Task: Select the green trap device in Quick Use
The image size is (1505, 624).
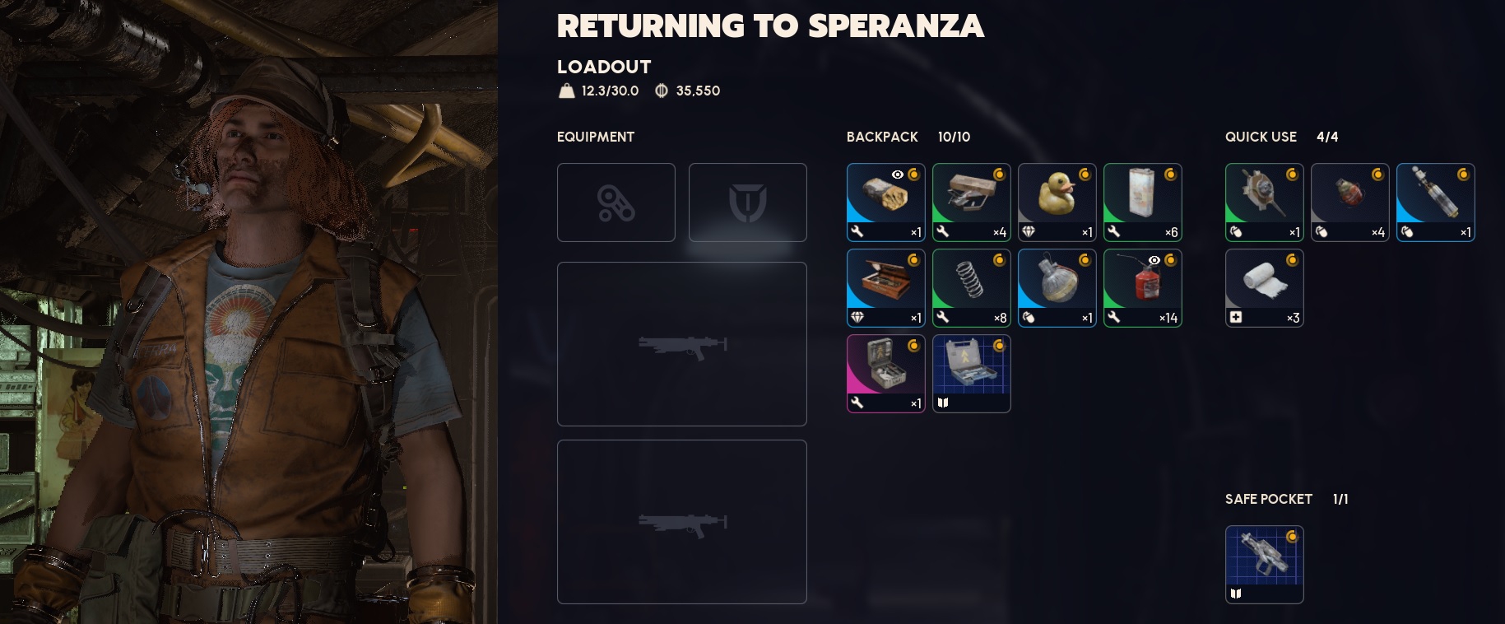Action: pyautogui.click(x=1264, y=203)
